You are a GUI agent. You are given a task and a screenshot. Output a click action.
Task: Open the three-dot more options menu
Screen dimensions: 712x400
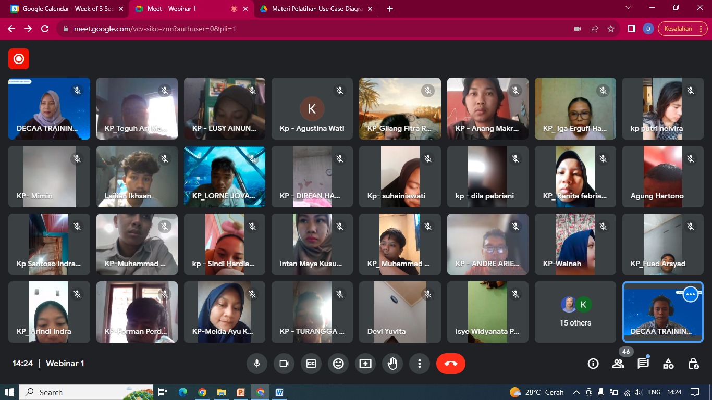coord(420,364)
